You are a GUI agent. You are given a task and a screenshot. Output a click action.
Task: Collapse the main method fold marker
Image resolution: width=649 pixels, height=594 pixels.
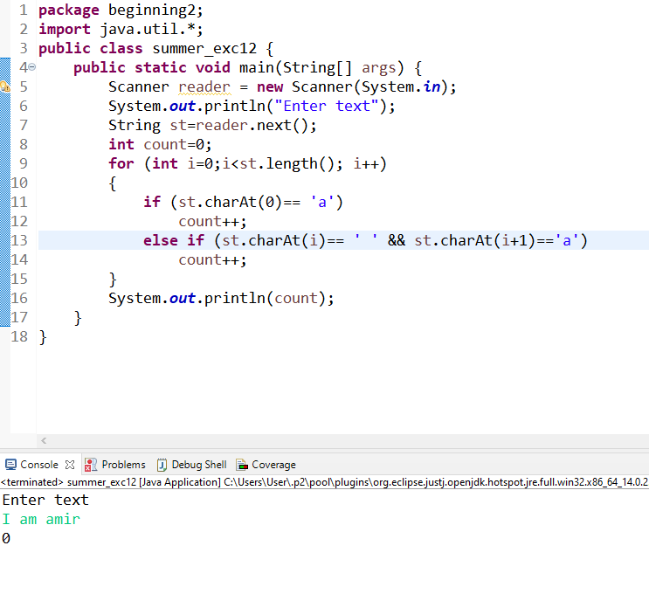(x=31, y=67)
